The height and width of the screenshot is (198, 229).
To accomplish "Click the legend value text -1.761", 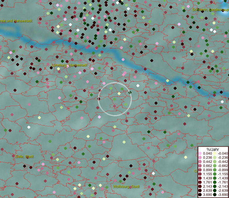I will coord(223,182).
